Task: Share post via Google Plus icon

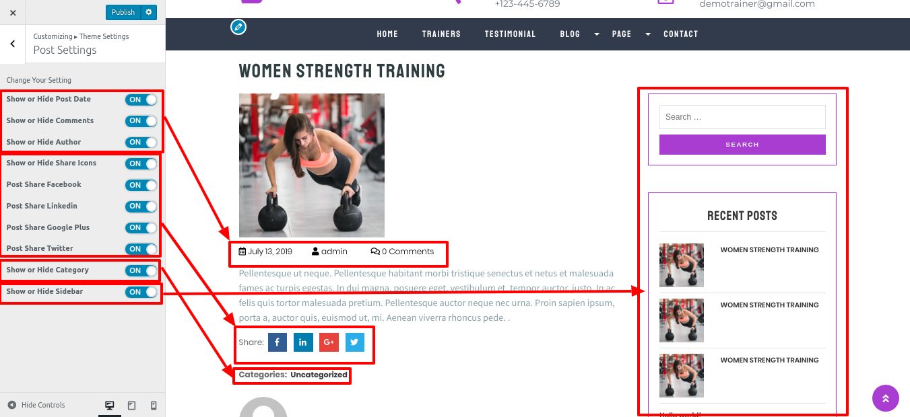Action: [x=329, y=342]
